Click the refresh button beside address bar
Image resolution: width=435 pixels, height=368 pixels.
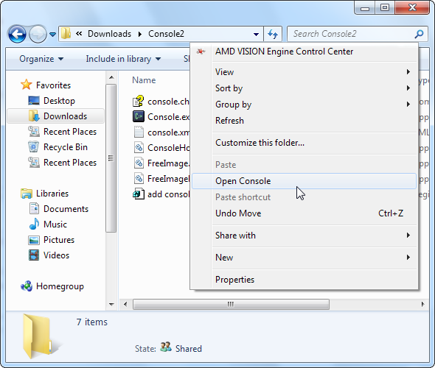273,34
